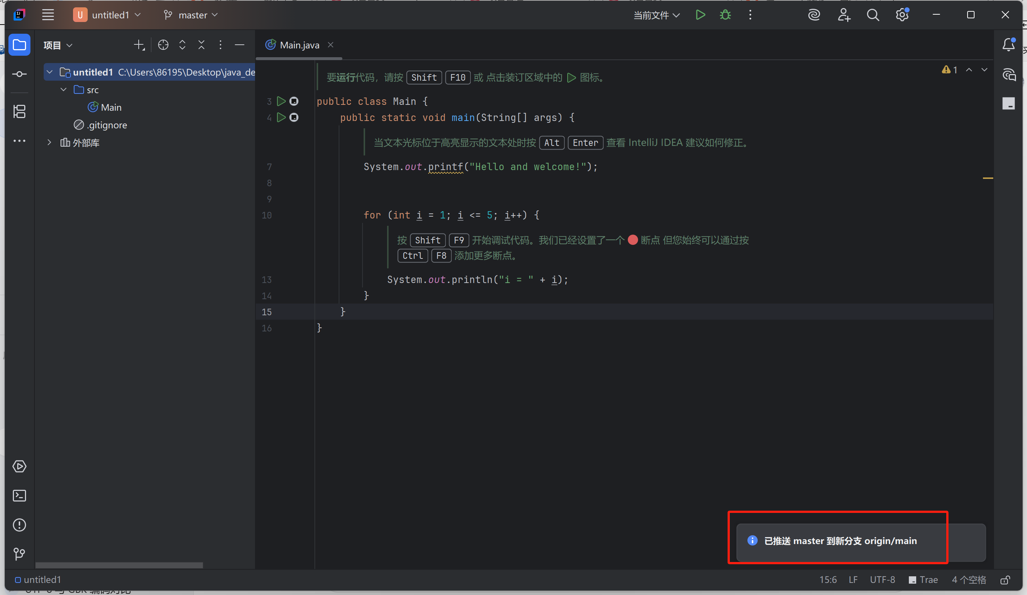
Task: Click the project panel horizontal scrollbar
Action: pyautogui.click(x=119, y=565)
